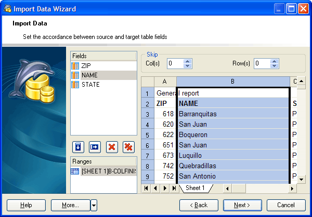312x217 pixels.
Task: Click the vertical scrollbar down arrow
Action: tap(301, 179)
